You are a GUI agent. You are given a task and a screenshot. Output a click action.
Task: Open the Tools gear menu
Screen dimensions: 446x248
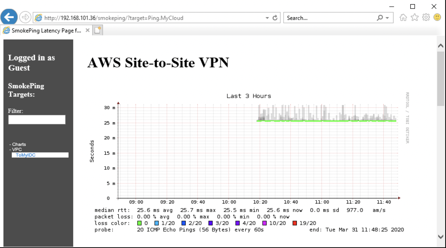point(426,17)
